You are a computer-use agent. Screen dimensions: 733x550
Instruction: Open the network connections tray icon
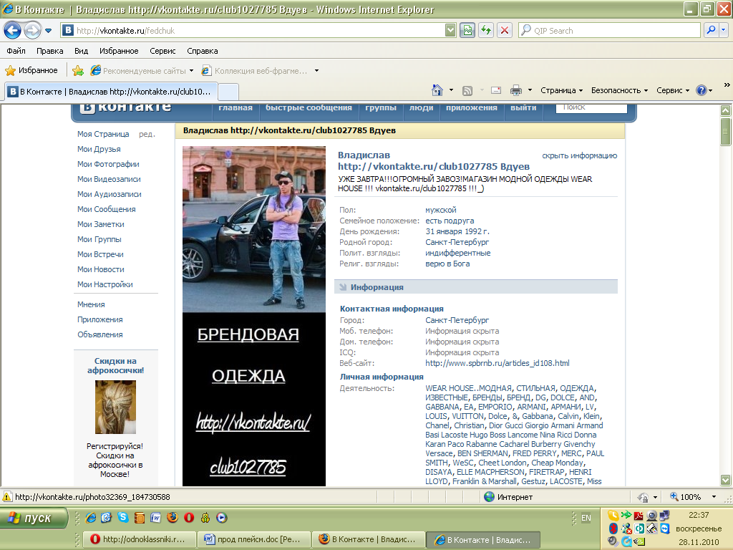coord(664,516)
